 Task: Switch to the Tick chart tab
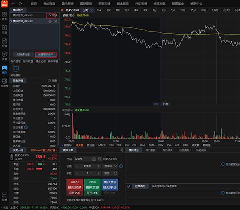pyautogui.click(x=99, y=10)
